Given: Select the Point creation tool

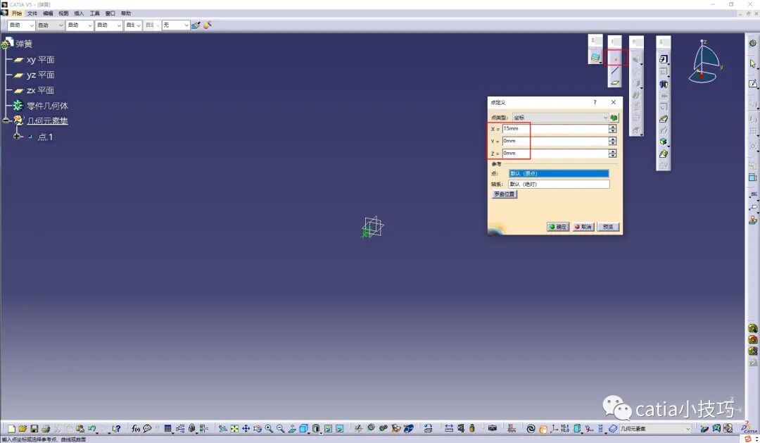Looking at the screenshot, I should pyautogui.click(x=616, y=59).
